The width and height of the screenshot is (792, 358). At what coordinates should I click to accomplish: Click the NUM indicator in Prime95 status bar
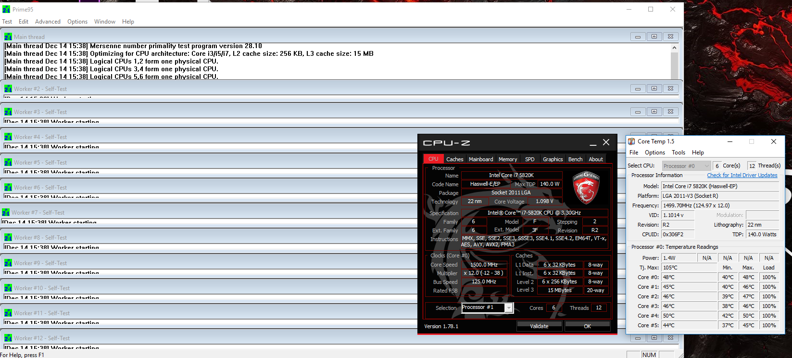649,355
